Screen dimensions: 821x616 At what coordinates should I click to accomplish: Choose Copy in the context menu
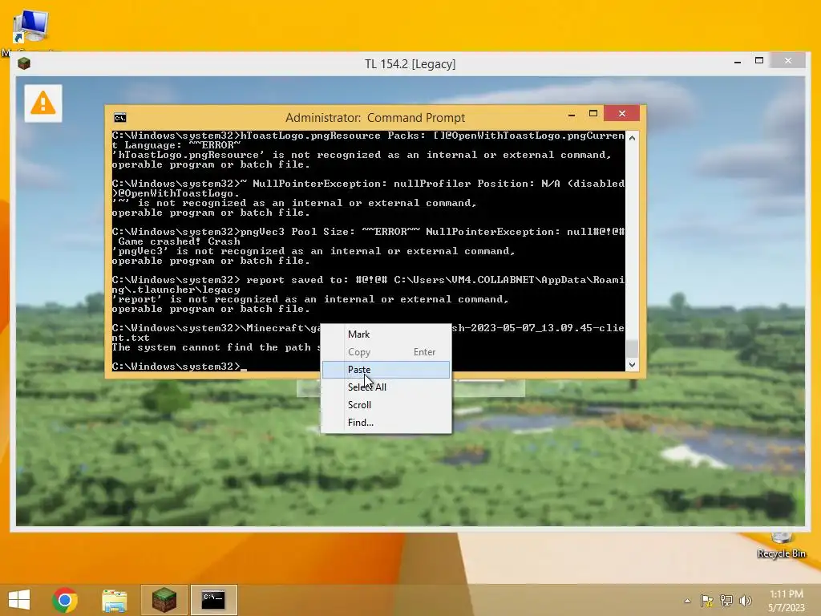coord(386,352)
